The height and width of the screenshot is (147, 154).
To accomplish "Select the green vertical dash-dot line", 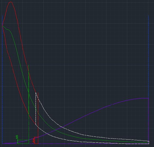I will pos(29,104).
